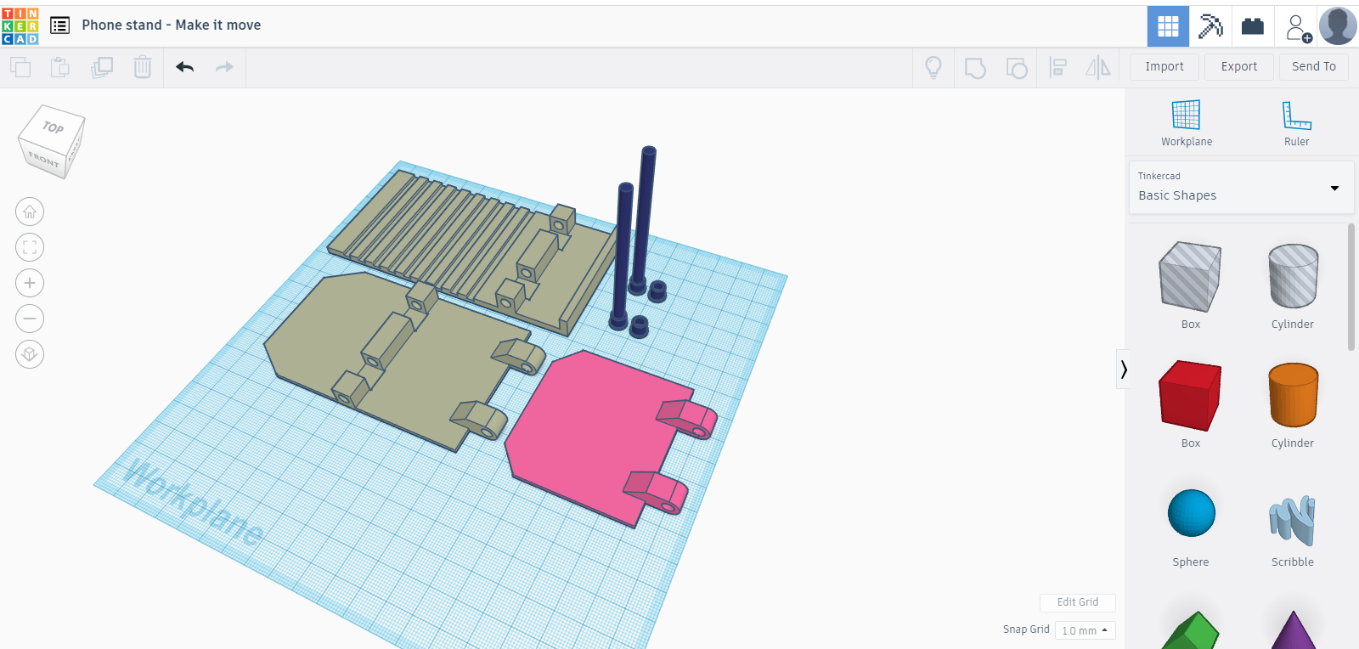
Task: Click the Group shapes icon
Action: pos(975,67)
